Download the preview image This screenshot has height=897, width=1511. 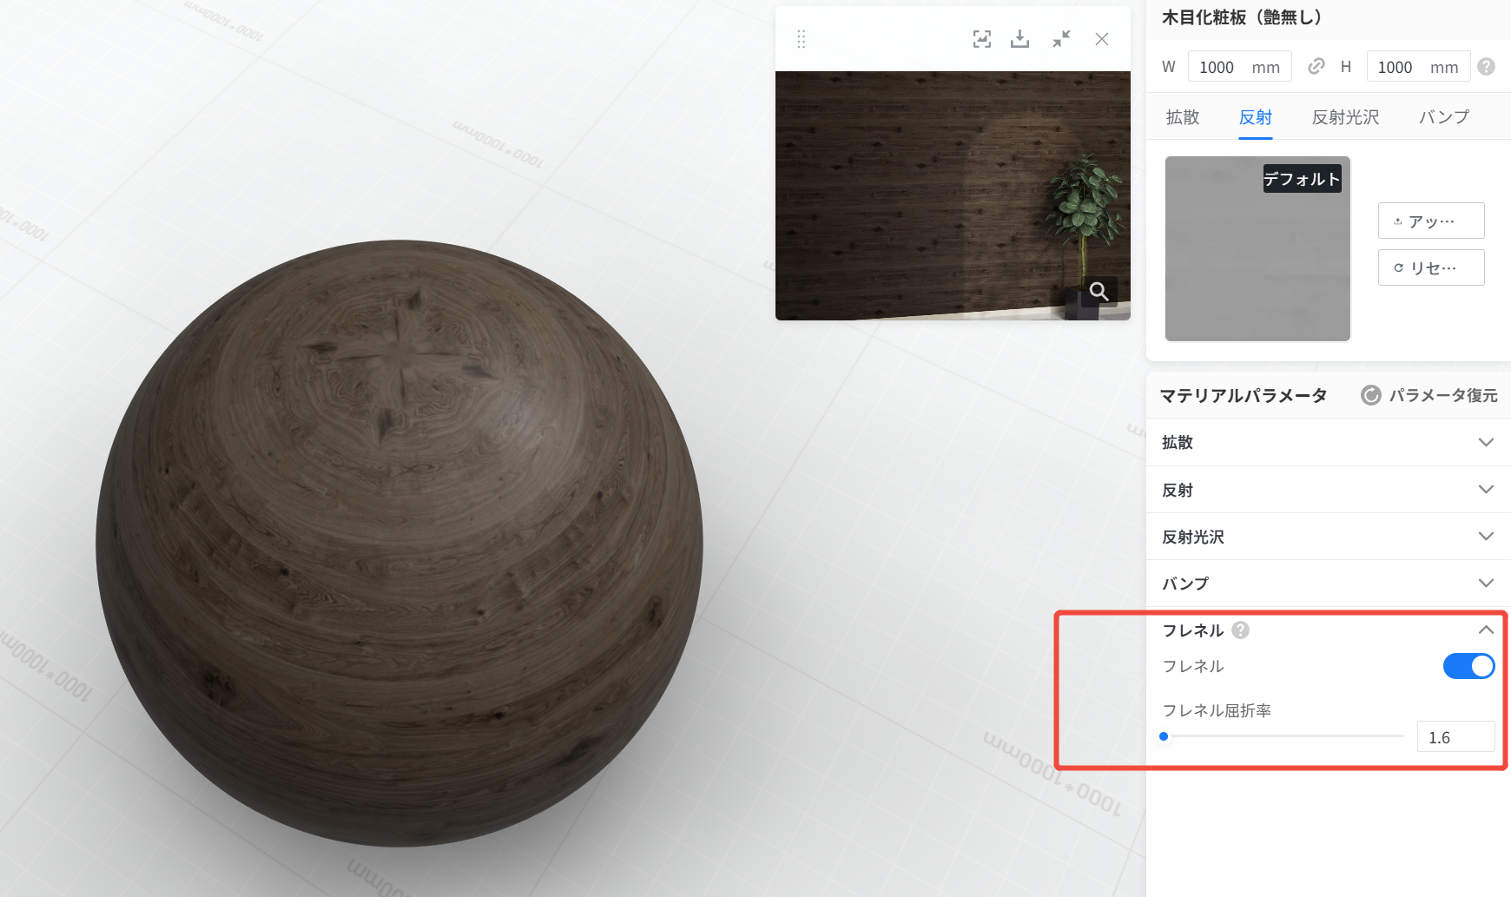(x=1020, y=39)
